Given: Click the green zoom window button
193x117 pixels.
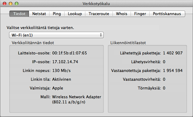Looking at the screenshot, I should [17, 4].
